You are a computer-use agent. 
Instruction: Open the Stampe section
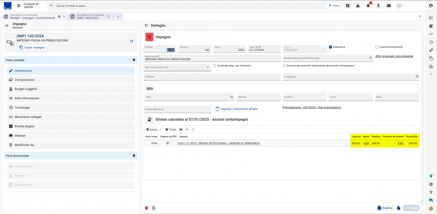70,136
